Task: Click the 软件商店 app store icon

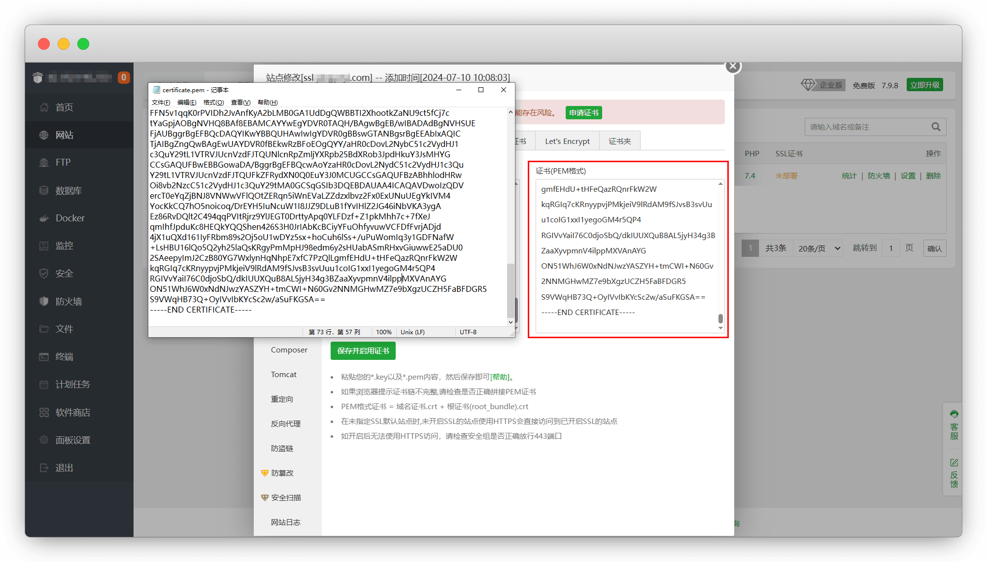Action: [44, 412]
